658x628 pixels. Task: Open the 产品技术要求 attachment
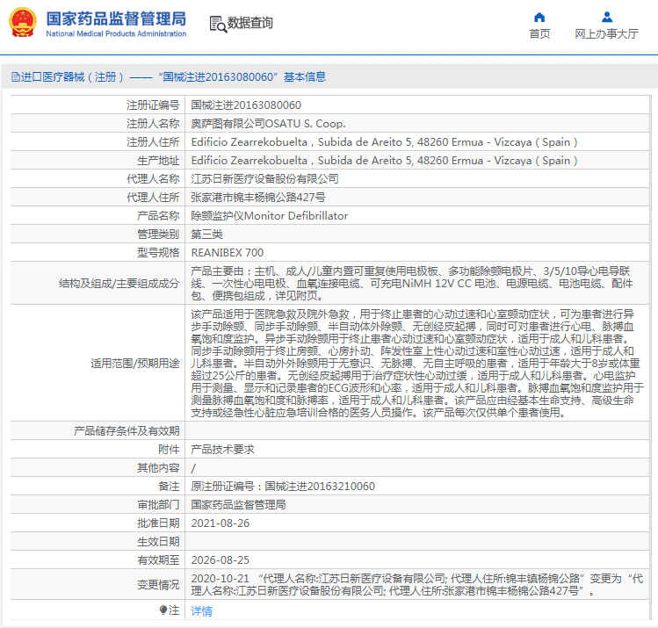coord(222,449)
